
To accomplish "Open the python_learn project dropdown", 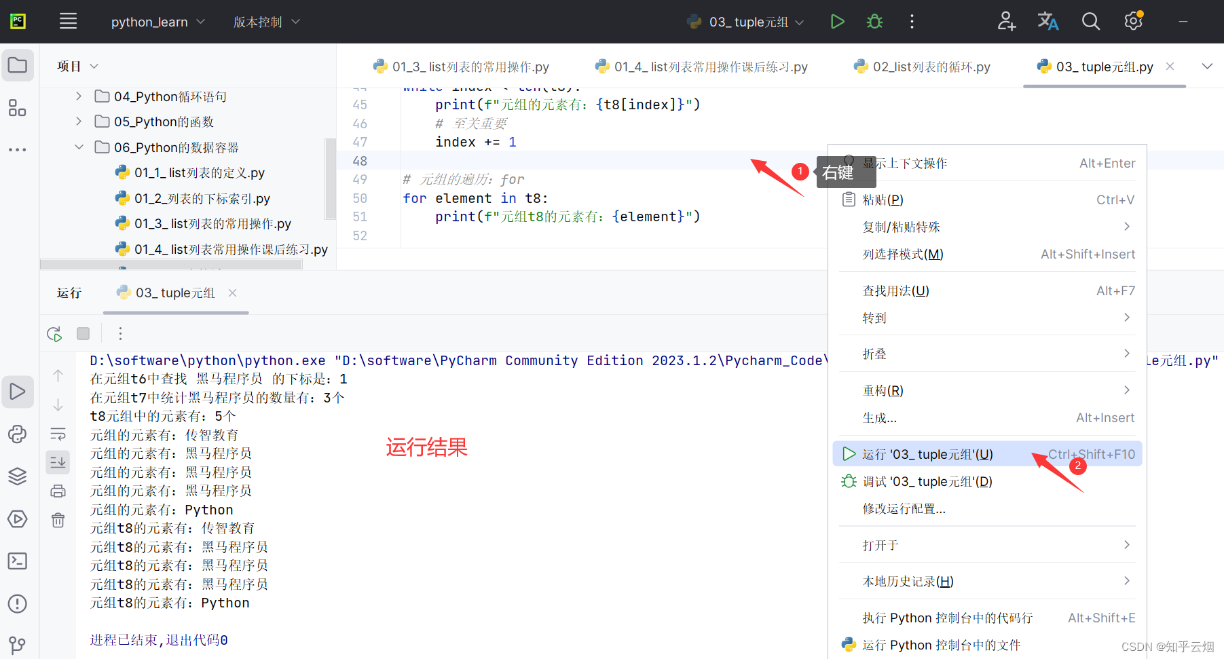I will (157, 22).
